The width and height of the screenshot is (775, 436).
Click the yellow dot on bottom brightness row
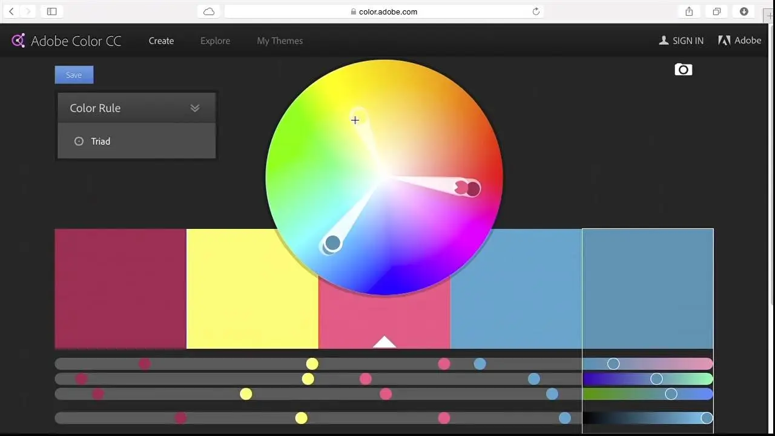pos(301,418)
